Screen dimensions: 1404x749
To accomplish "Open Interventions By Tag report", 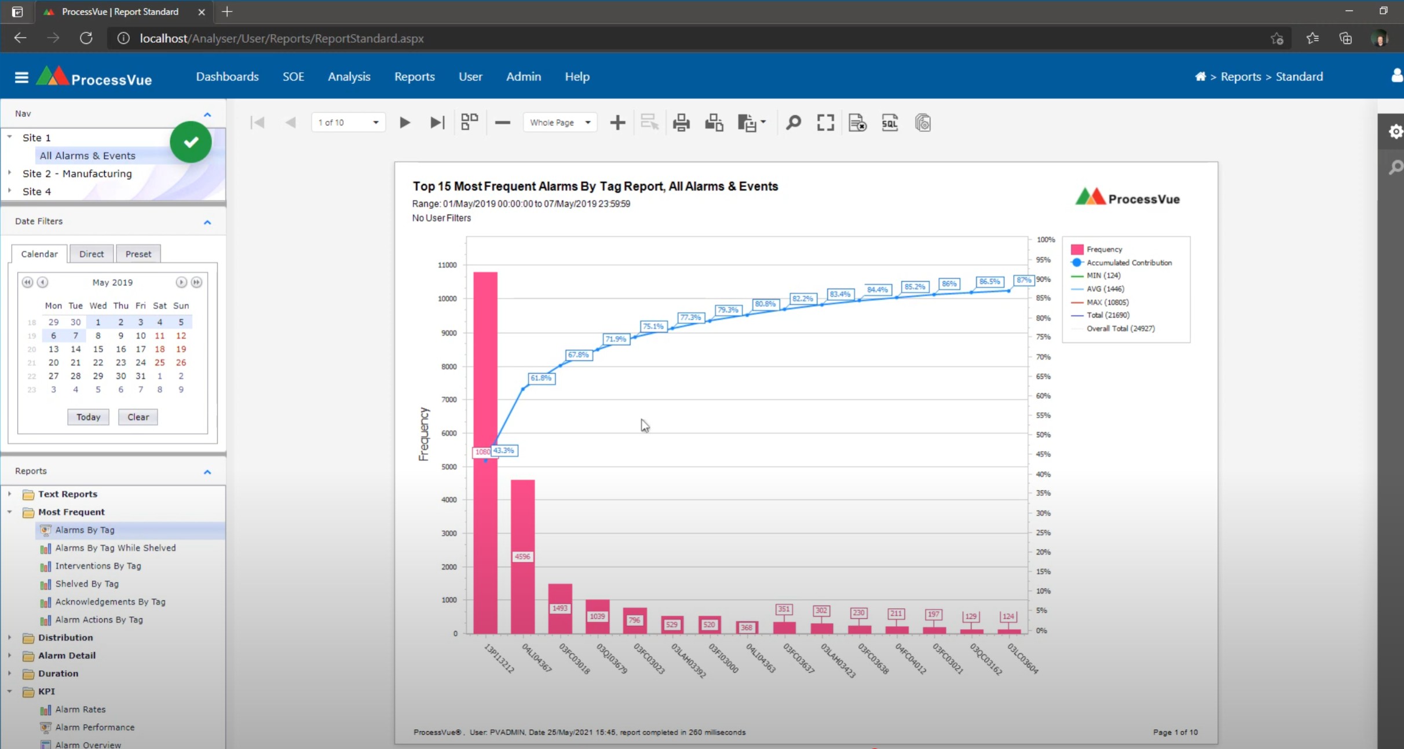I will tap(98, 566).
